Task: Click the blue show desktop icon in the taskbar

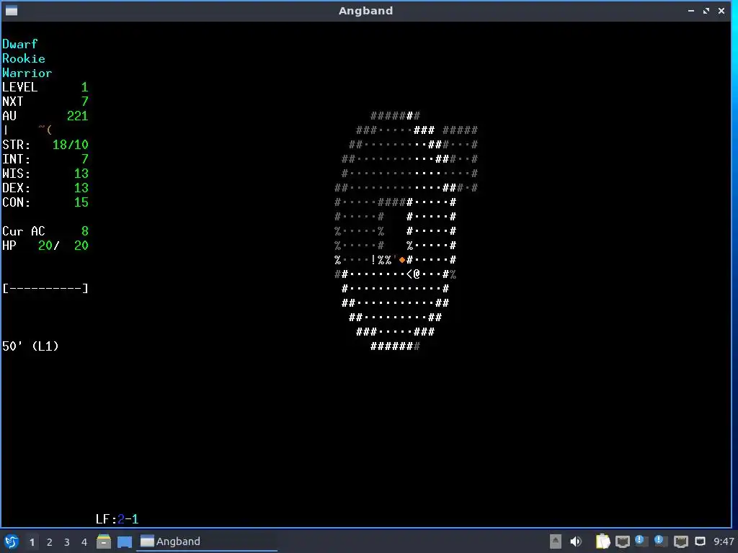Action: (125, 541)
